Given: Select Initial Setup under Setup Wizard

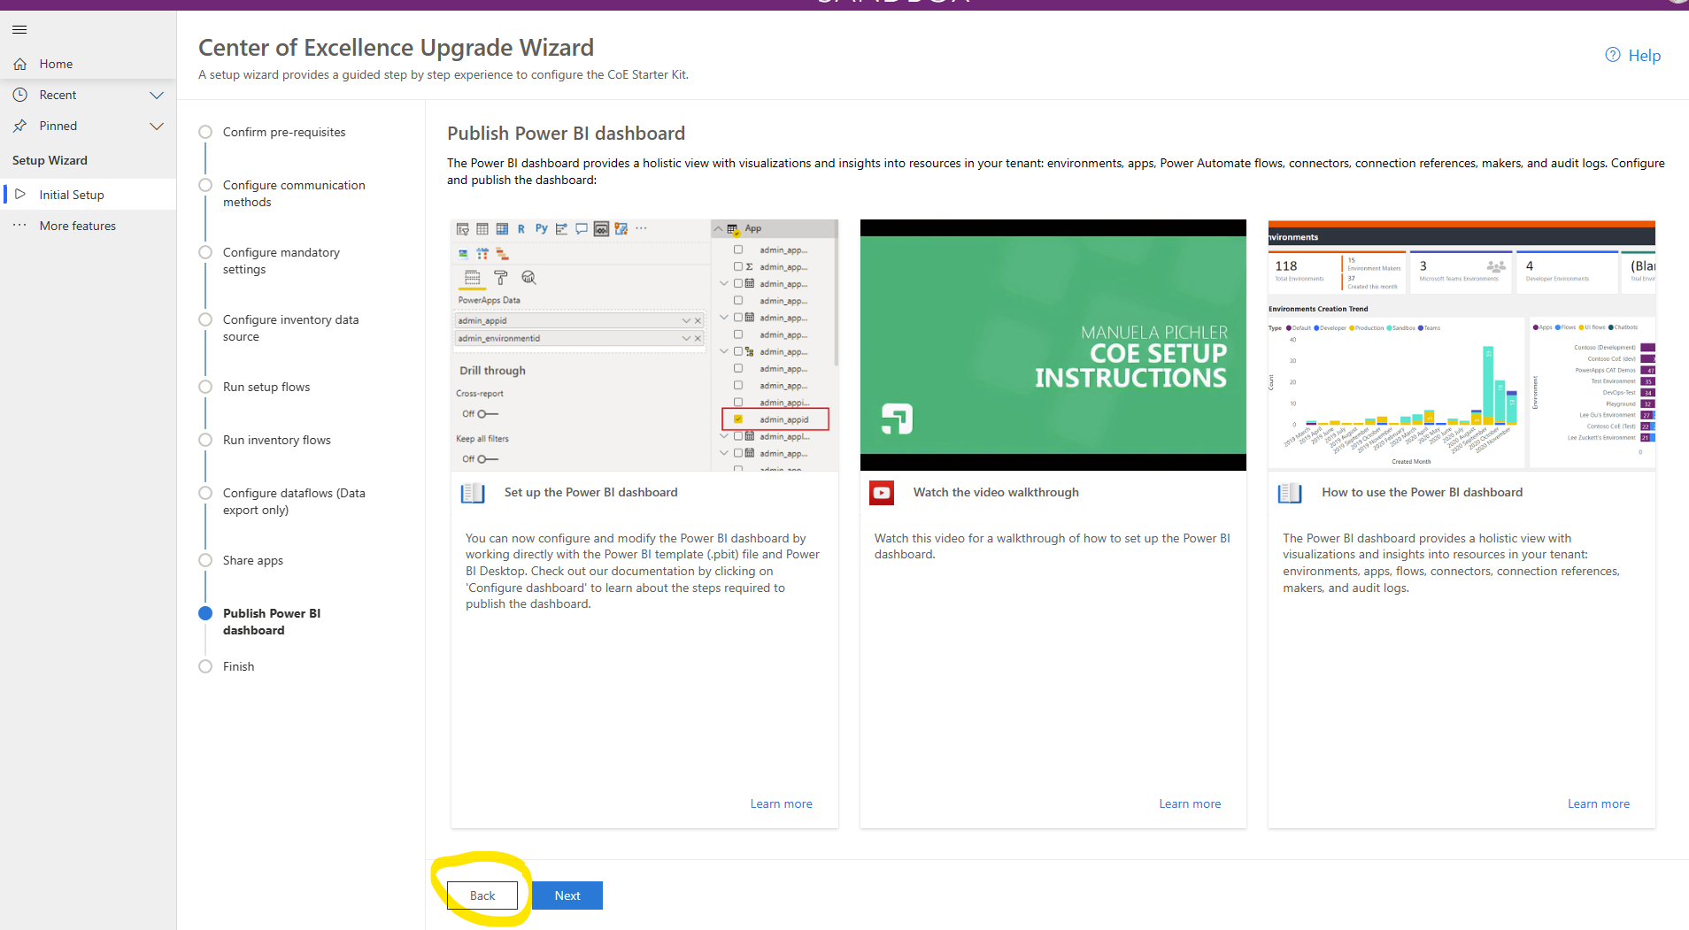Looking at the screenshot, I should point(73,194).
